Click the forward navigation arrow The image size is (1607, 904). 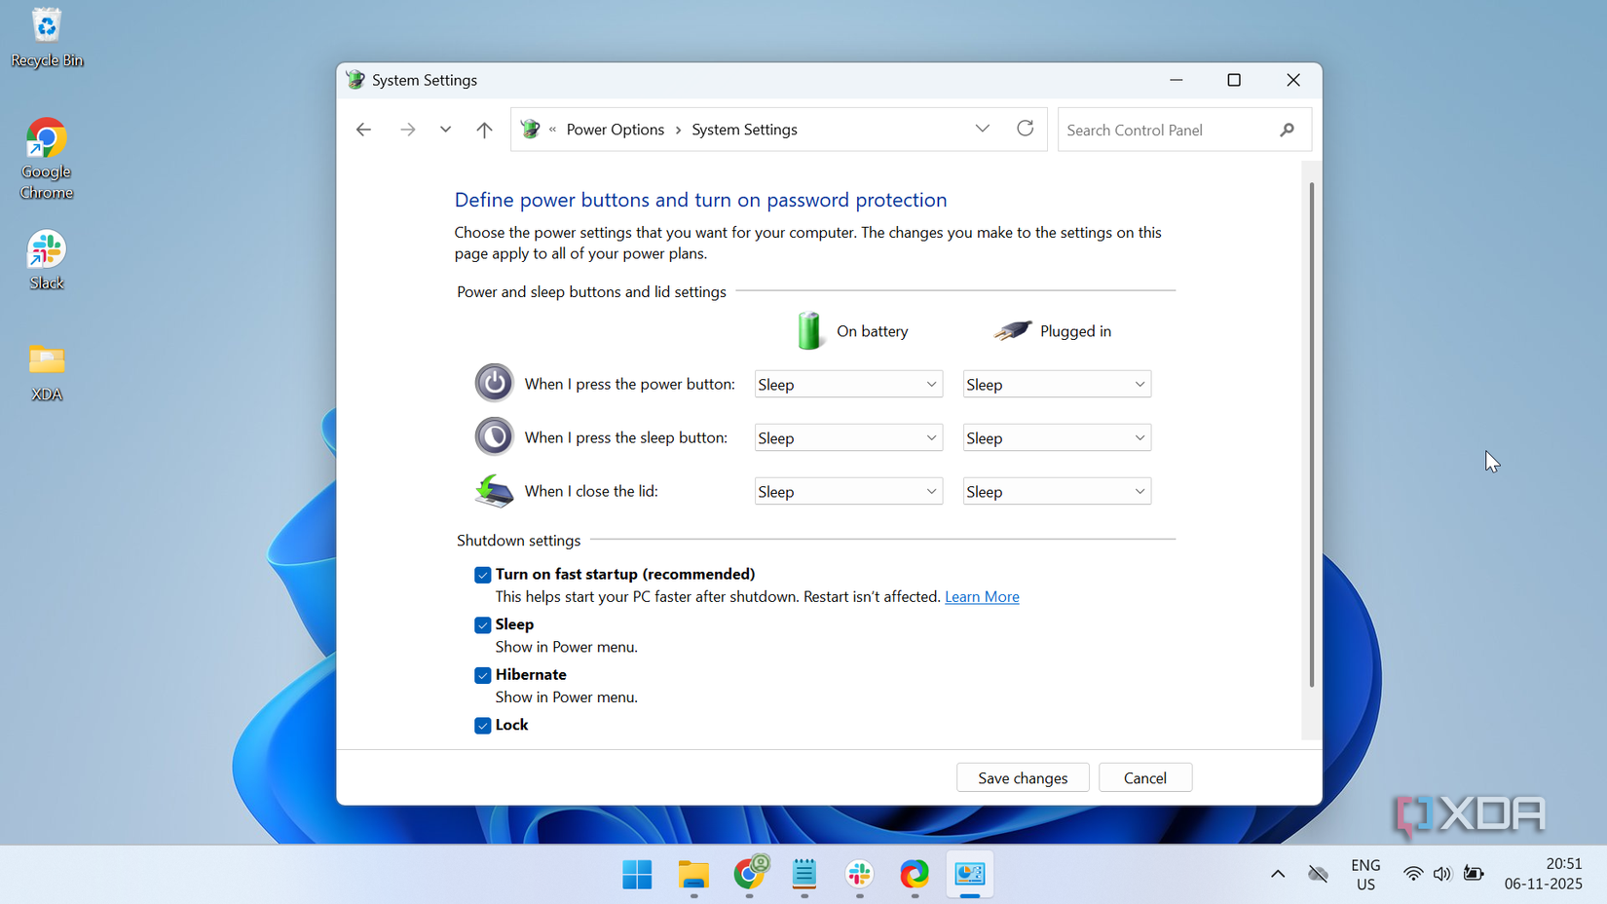(x=407, y=129)
